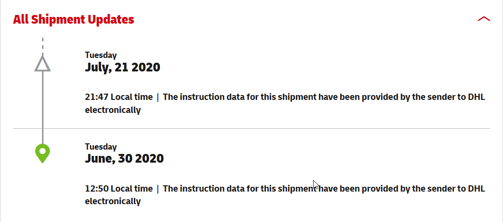Click the vertical timeline line between markers

(43, 107)
